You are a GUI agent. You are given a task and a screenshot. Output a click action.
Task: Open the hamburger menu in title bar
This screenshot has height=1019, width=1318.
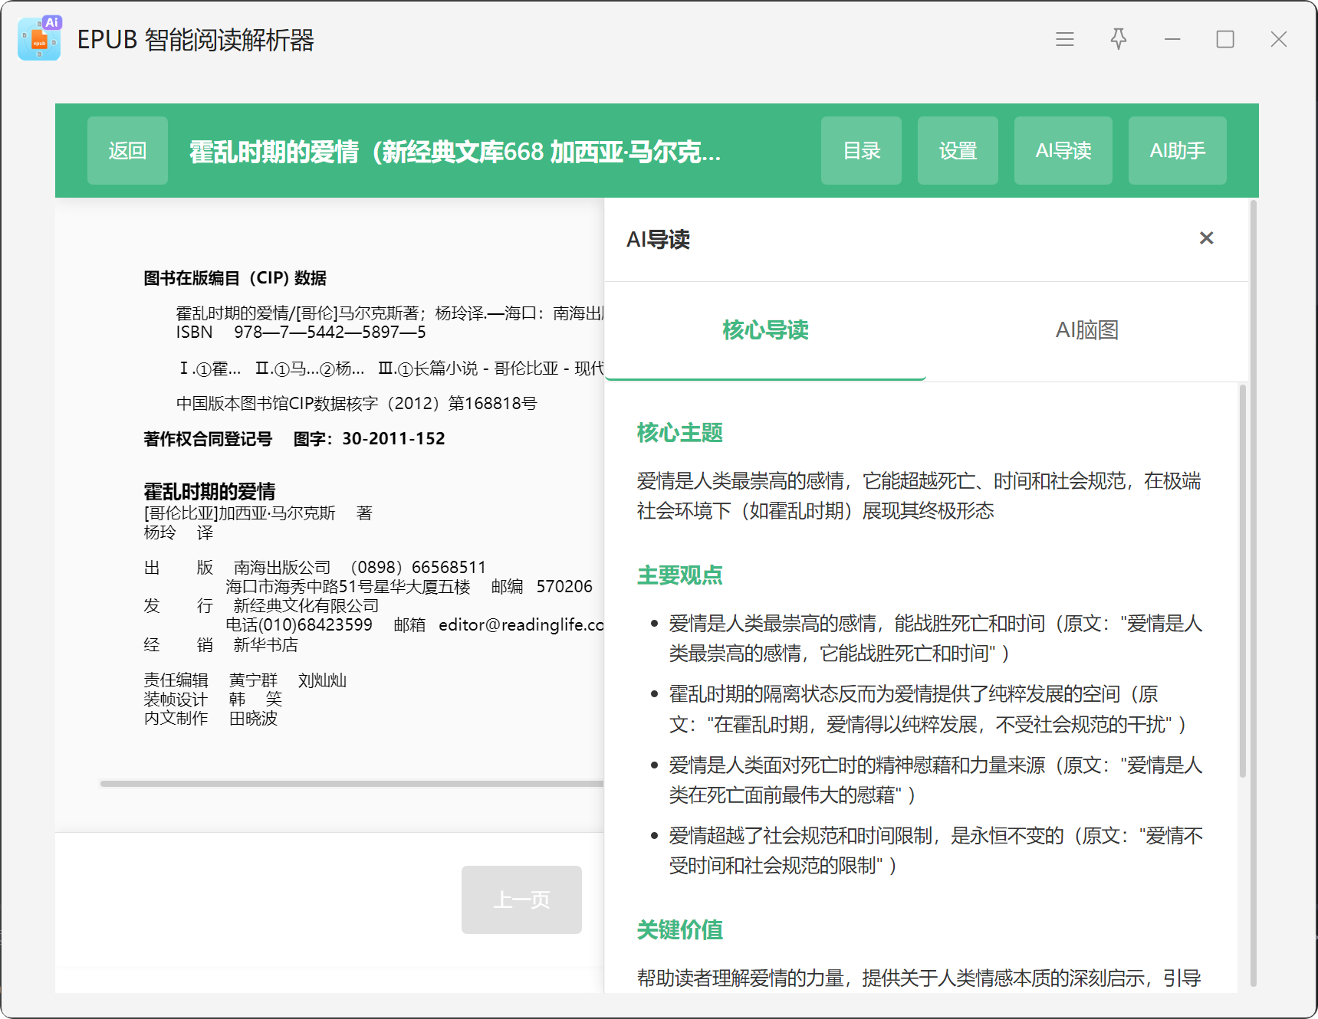[1064, 39]
